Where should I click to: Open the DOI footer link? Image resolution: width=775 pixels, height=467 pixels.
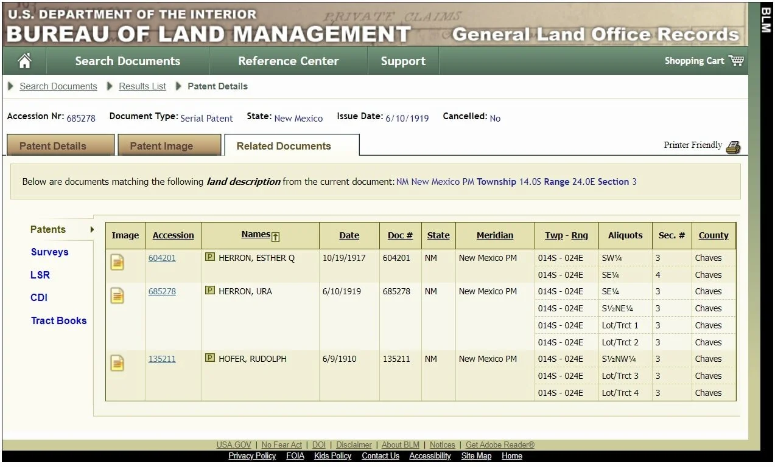319,445
